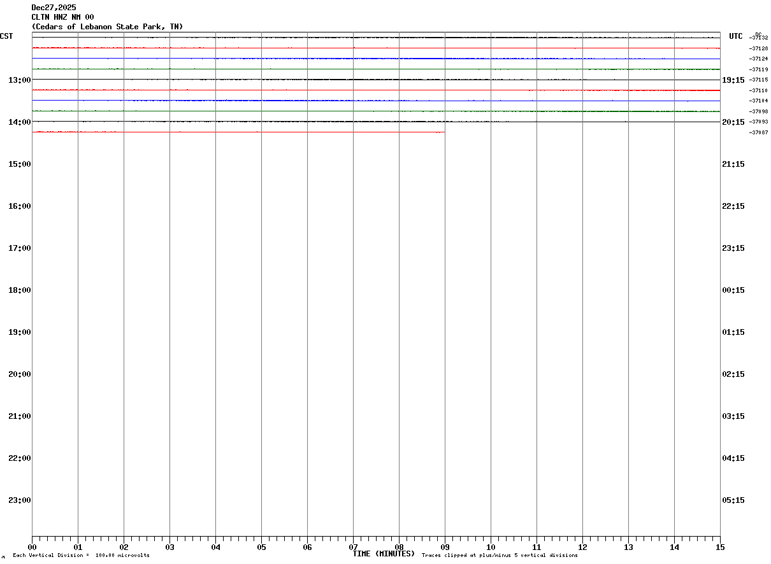Click minute 08 on the time axis
The image size is (771, 564).
click(399, 547)
